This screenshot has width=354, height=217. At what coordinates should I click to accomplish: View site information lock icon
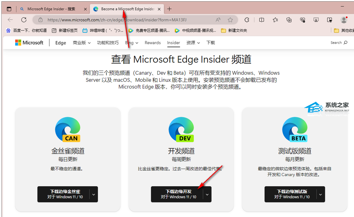point(40,20)
